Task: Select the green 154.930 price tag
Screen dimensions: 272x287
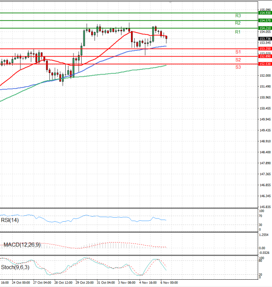Action: pyautogui.click(x=265, y=13)
